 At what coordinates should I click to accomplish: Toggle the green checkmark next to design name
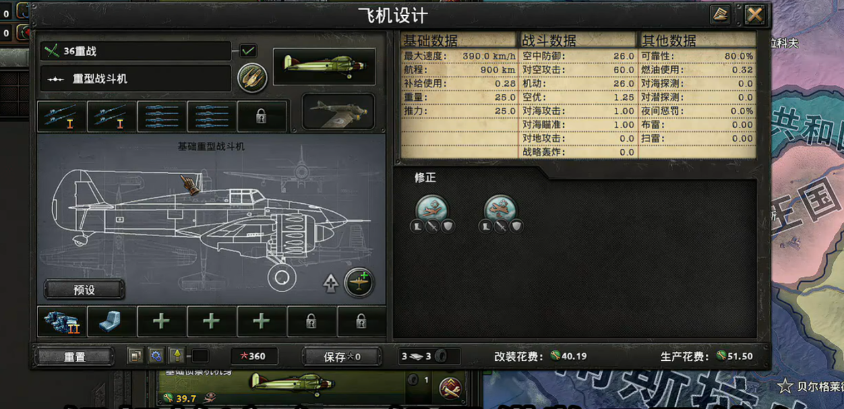pyautogui.click(x=248, y=51)
